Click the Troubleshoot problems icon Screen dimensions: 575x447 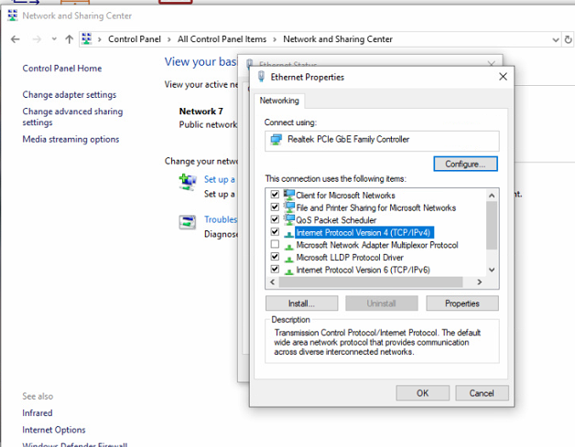(x=188, y=222)
